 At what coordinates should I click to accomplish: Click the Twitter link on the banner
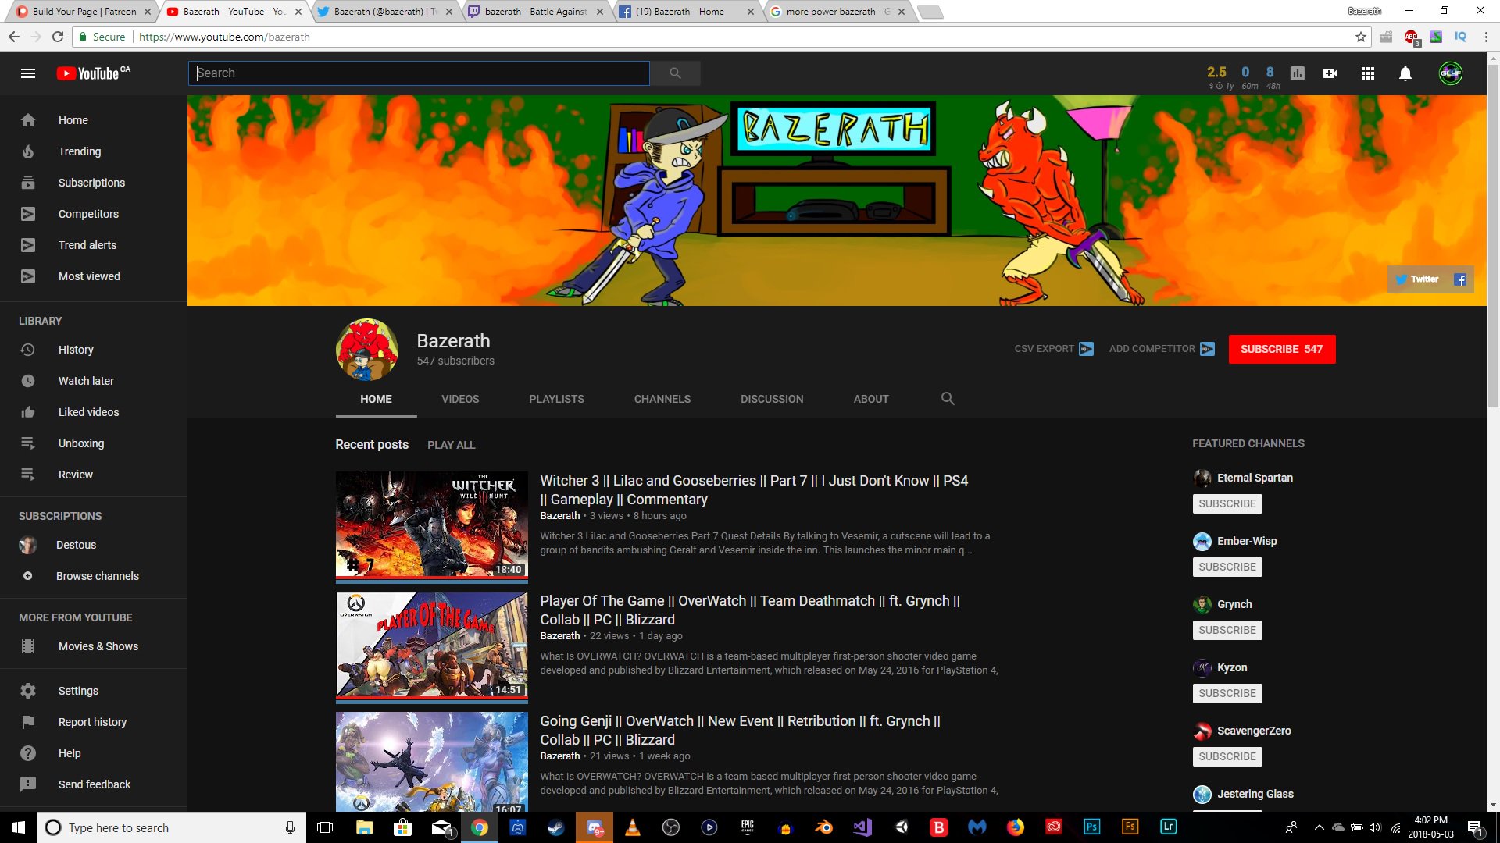coord(1418,279)
